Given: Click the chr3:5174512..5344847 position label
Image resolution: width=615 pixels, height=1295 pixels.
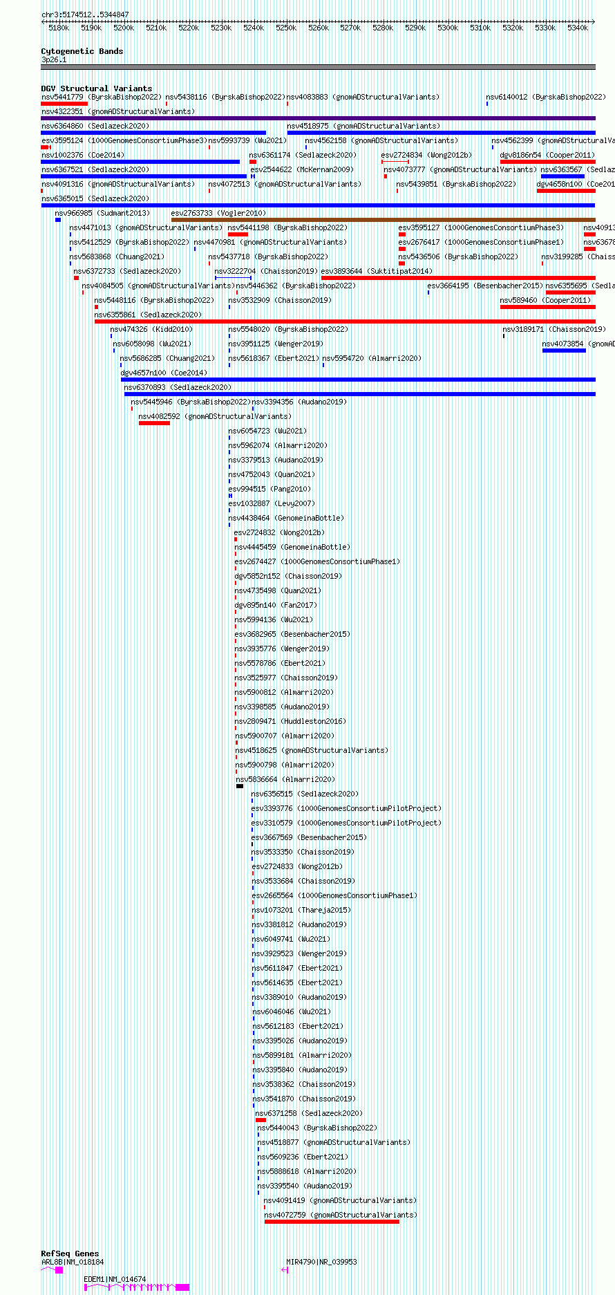Looking at the screenshot, I should 85,15.
